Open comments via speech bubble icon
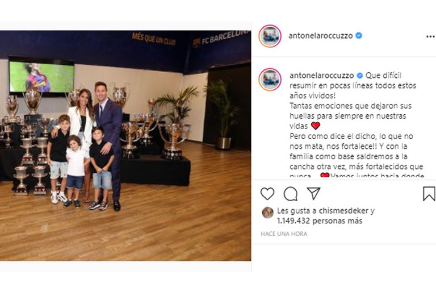The image size is (436, 291). (291, 194)
